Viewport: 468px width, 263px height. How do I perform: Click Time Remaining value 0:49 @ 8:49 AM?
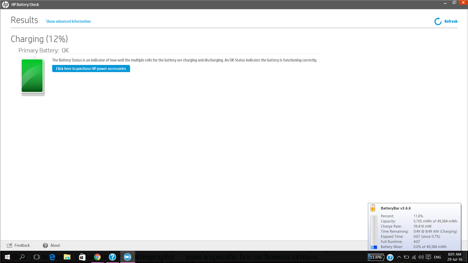point(435,231)
